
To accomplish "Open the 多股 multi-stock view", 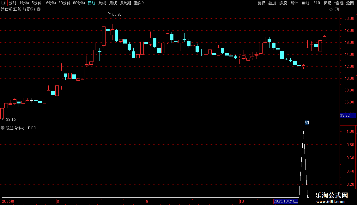I will [x=283, y=3].
